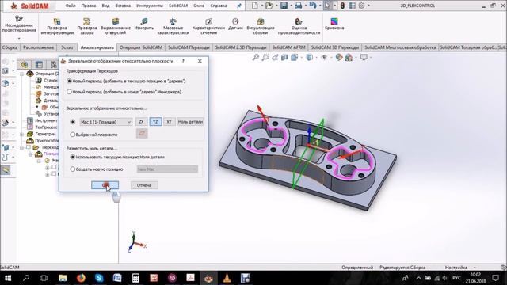Image resolution: width=507 pixels, height=285 pixels.
Task: Select the YZ mirror plane button
Action: (x=155, y=121)
